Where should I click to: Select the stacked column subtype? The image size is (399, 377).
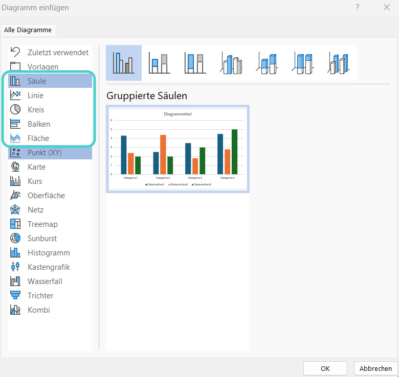coord(159,63)
